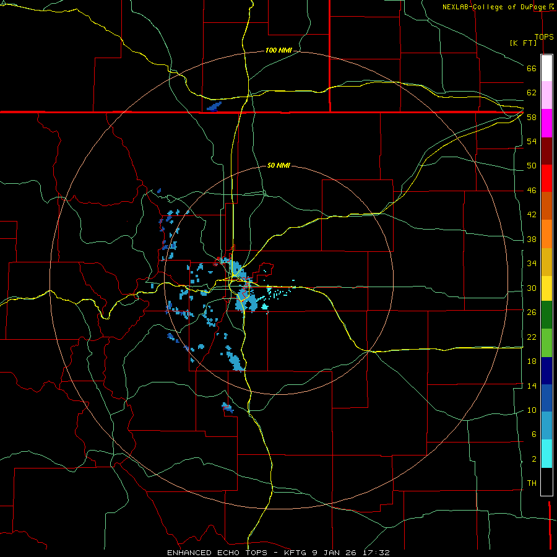
Task: Click the light pink 62 kft swatch
Action: pos(546,95)
